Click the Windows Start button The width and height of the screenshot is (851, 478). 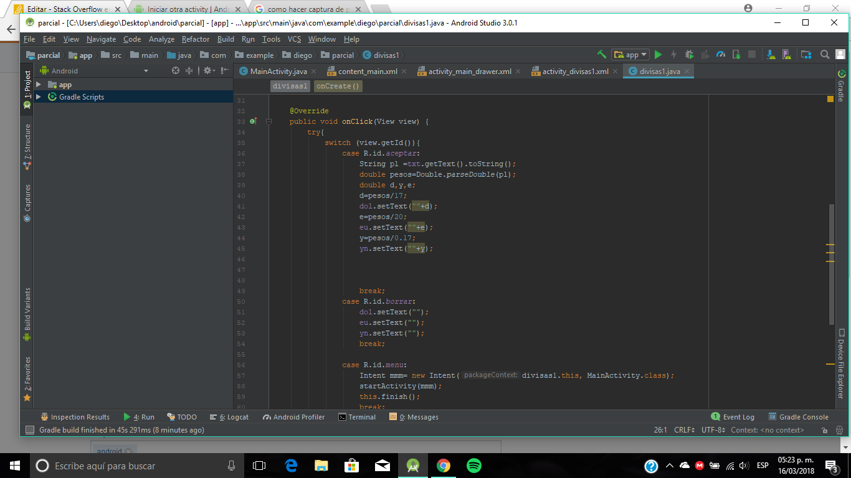click(15, 466)
